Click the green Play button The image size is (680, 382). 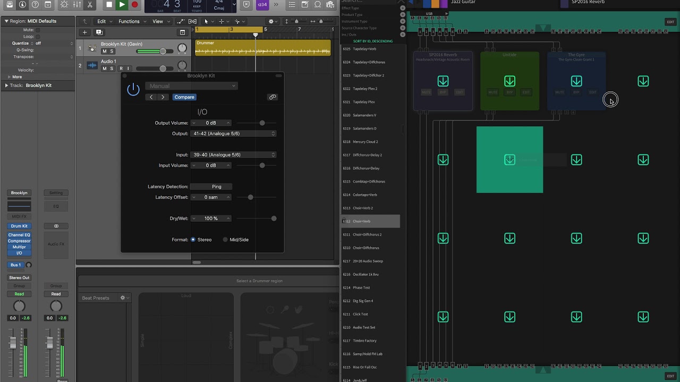pos(122,5)
